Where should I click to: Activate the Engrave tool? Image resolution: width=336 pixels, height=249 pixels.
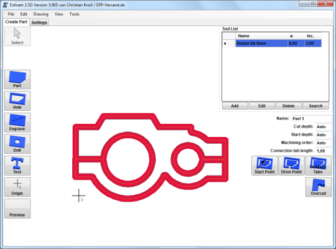17,123
